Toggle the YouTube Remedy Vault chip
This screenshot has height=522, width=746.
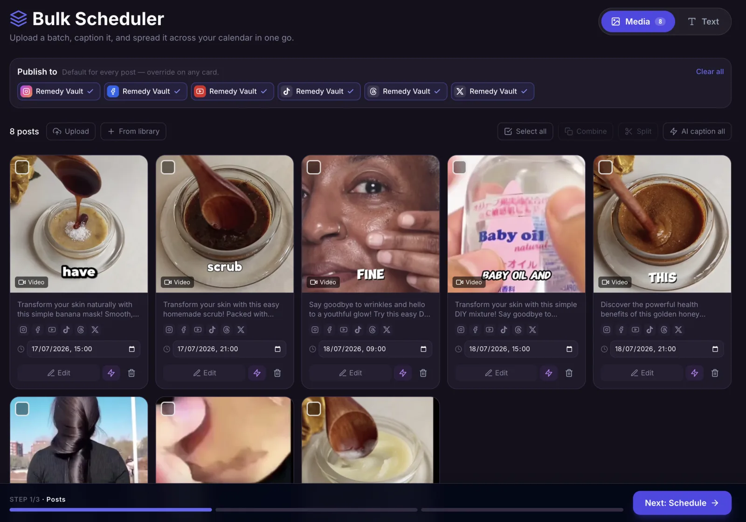[x=232, y=91]
